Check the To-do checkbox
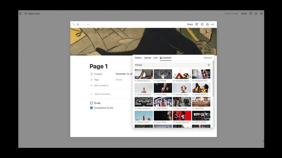This screenshot has width=282, height=158. coord(91,103)
